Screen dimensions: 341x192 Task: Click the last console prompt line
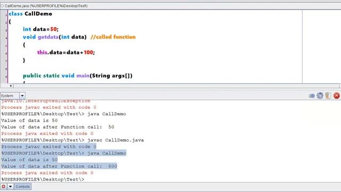tap(43, 179)
